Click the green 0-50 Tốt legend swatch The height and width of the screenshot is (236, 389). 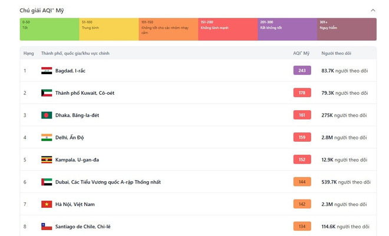coord(50,29)
